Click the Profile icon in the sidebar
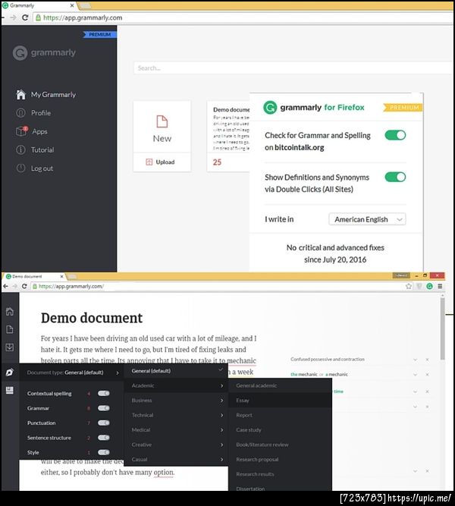 tap(20, 113)
